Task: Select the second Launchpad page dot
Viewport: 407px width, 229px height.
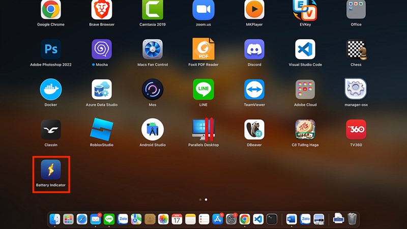Action: click(206, 199)
